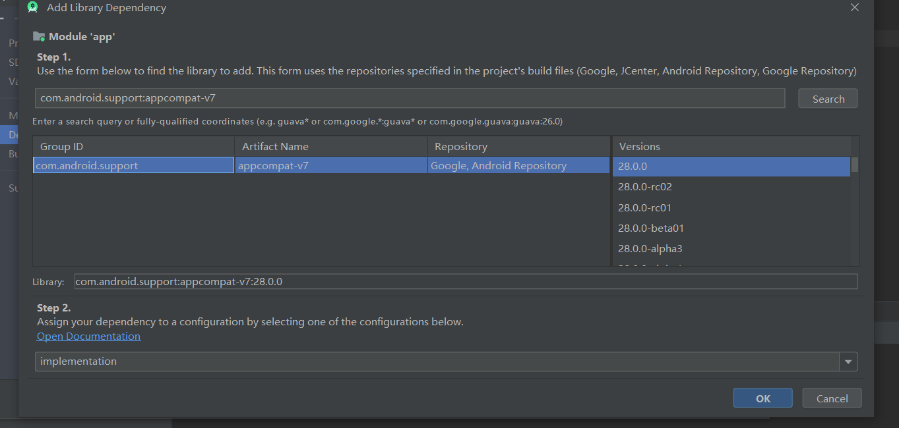Viewport: 899px width, 428px height.
Task: Click the configuration dropdown arrow button
Action: 848,361
